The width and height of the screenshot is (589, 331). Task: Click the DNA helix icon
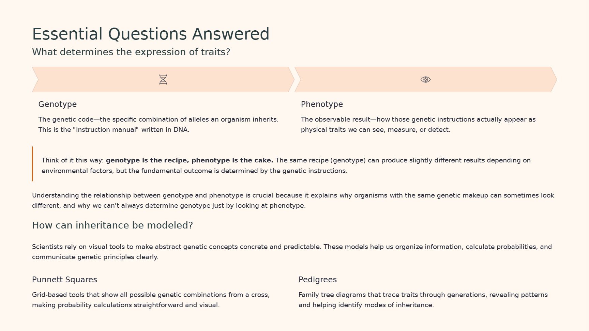pos(163,80)
